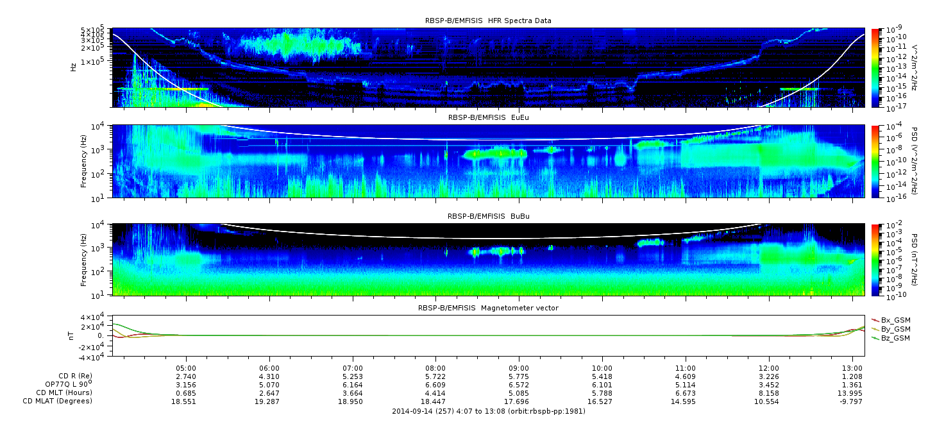
Task: Click the CD MLT (Hours) row label
Action: [63, 392]
